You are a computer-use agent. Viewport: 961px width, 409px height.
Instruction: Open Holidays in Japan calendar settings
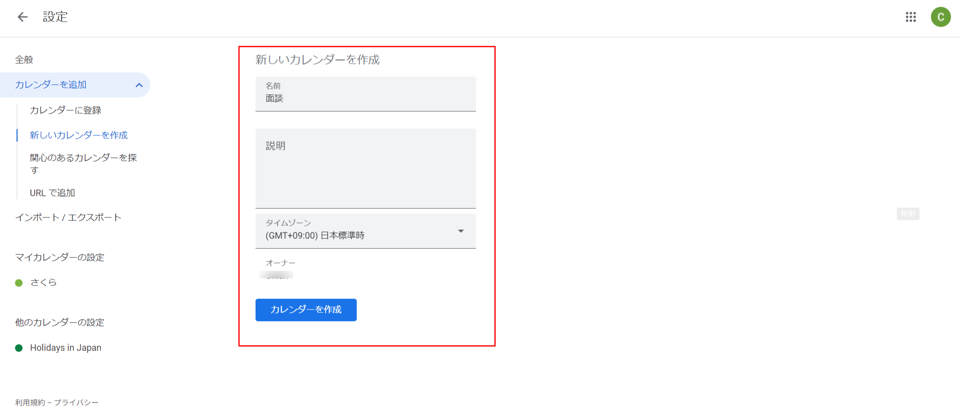tap(66, 348)
